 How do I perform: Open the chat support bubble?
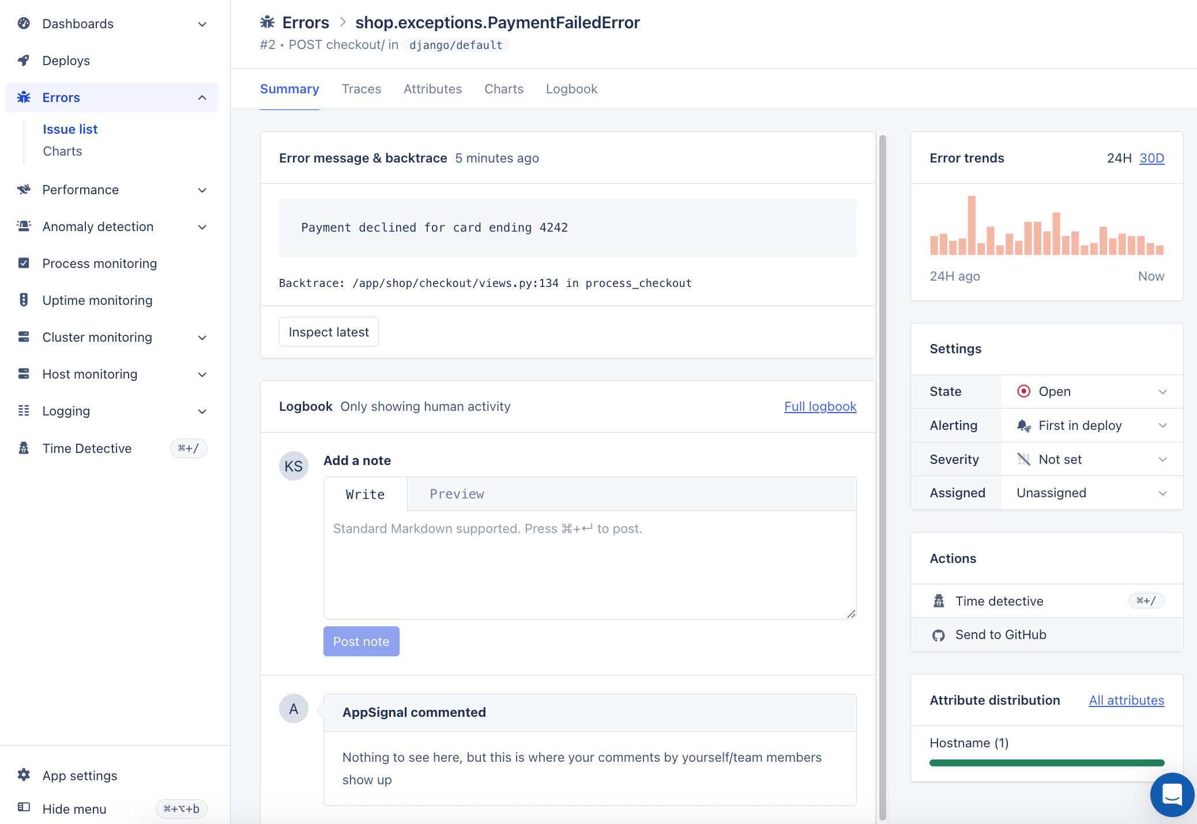(x=1172, y=795)
